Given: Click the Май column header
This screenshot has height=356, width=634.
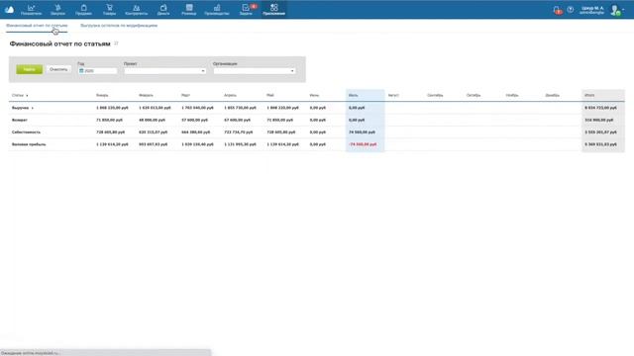Looking at the screenshot, I should [270, 95].
